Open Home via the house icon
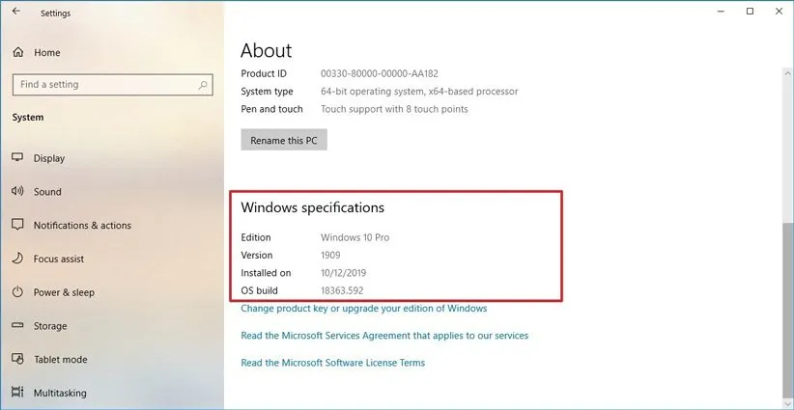Image resolution: width=794 pixels, height=410 pixels. click(x=17, y=52)
